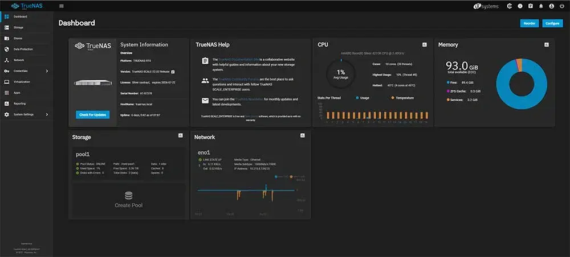Click the Check For Updates button
The width and height of the screenshot is (570, 257).
92,115
